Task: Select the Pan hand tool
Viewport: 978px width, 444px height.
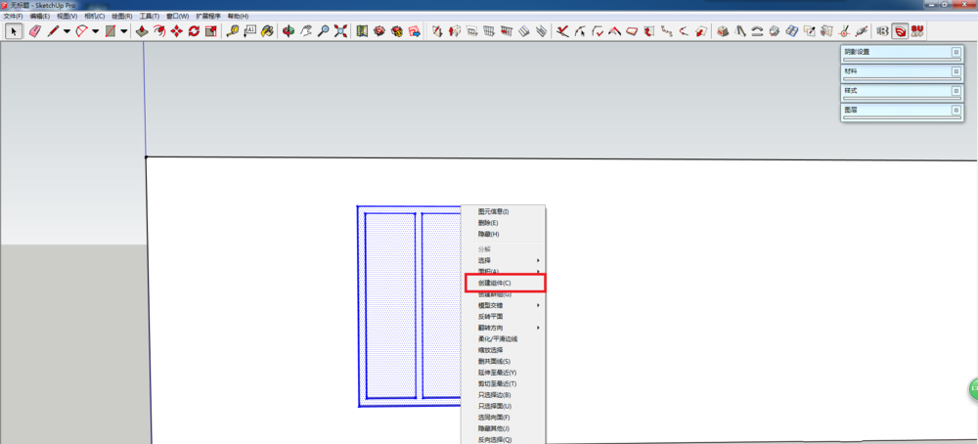Action: 305,31
